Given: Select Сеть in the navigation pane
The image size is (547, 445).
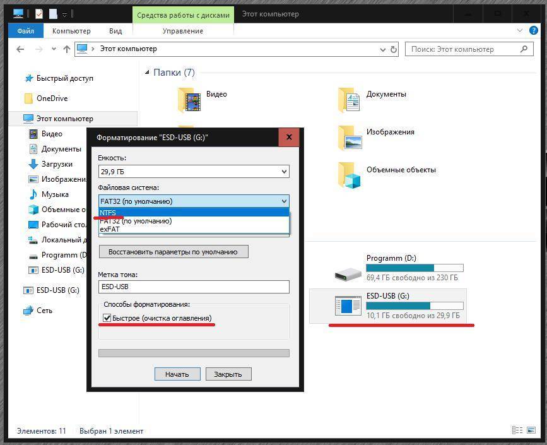Looking at the screenshot, I should 44,311.
